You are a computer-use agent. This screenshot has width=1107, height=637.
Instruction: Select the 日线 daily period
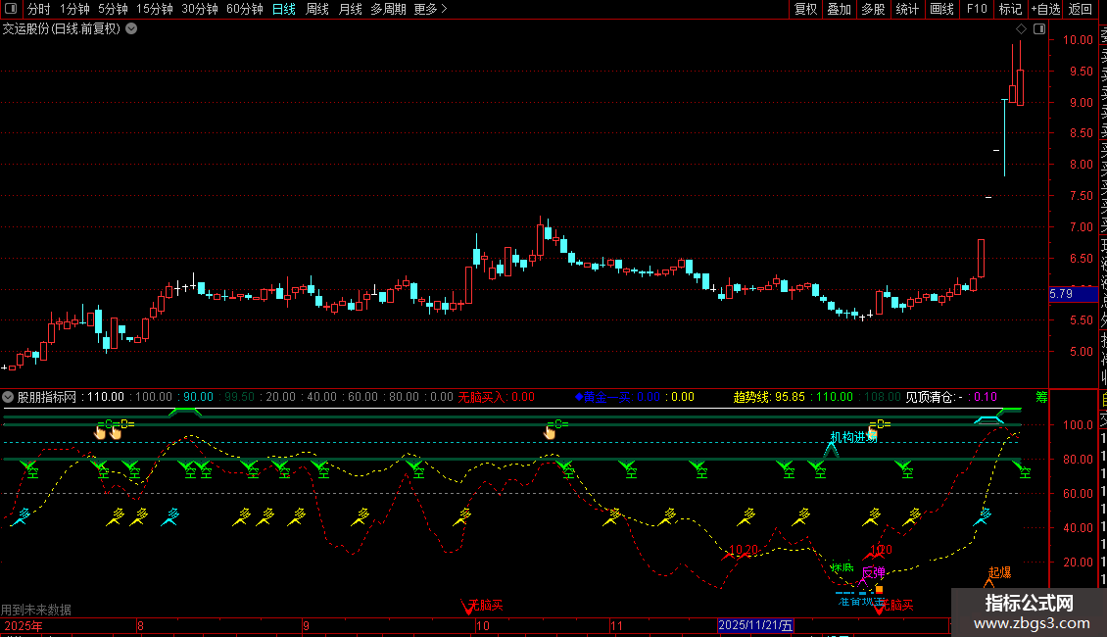point(284,9)
